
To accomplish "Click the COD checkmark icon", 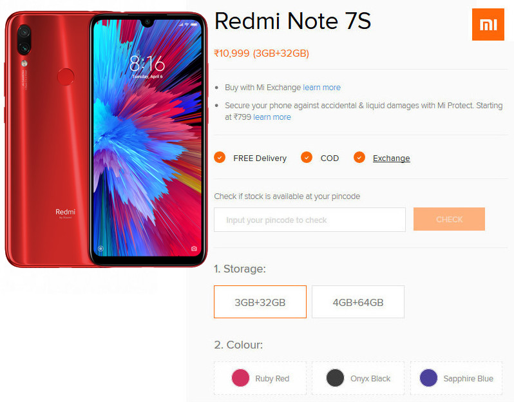I will pos(307,157).
